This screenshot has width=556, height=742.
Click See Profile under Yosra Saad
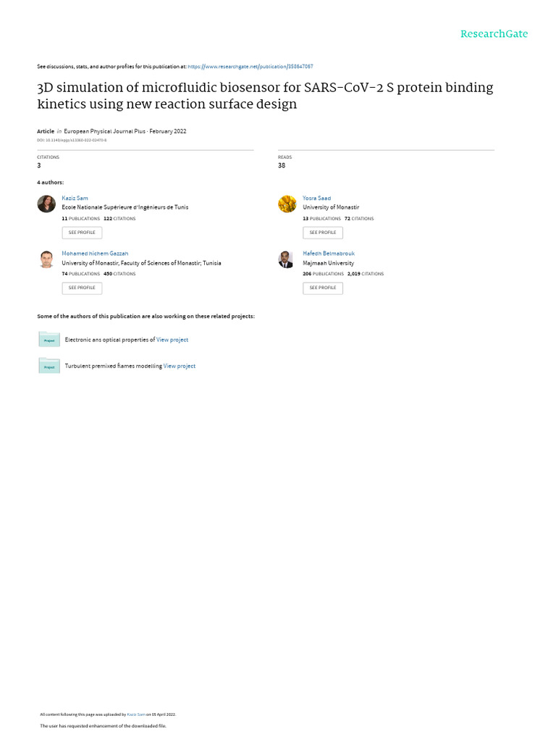click(322, 233)
